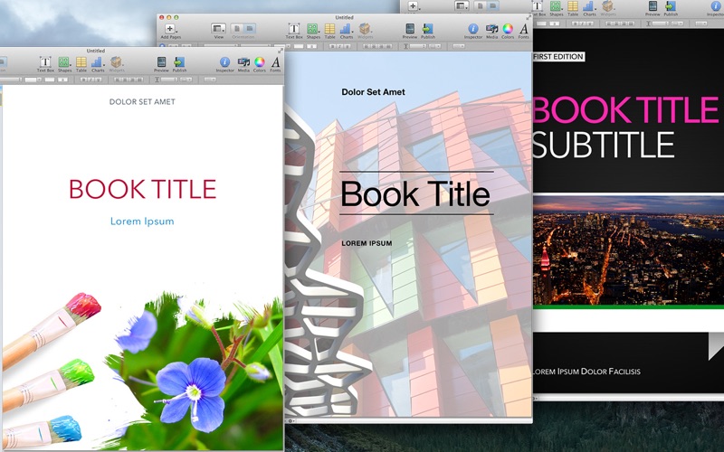The width and height of the screenshot is (724, 452).
Task: Click Add Pages in building-cover window
Action: (x=170, y=31)
